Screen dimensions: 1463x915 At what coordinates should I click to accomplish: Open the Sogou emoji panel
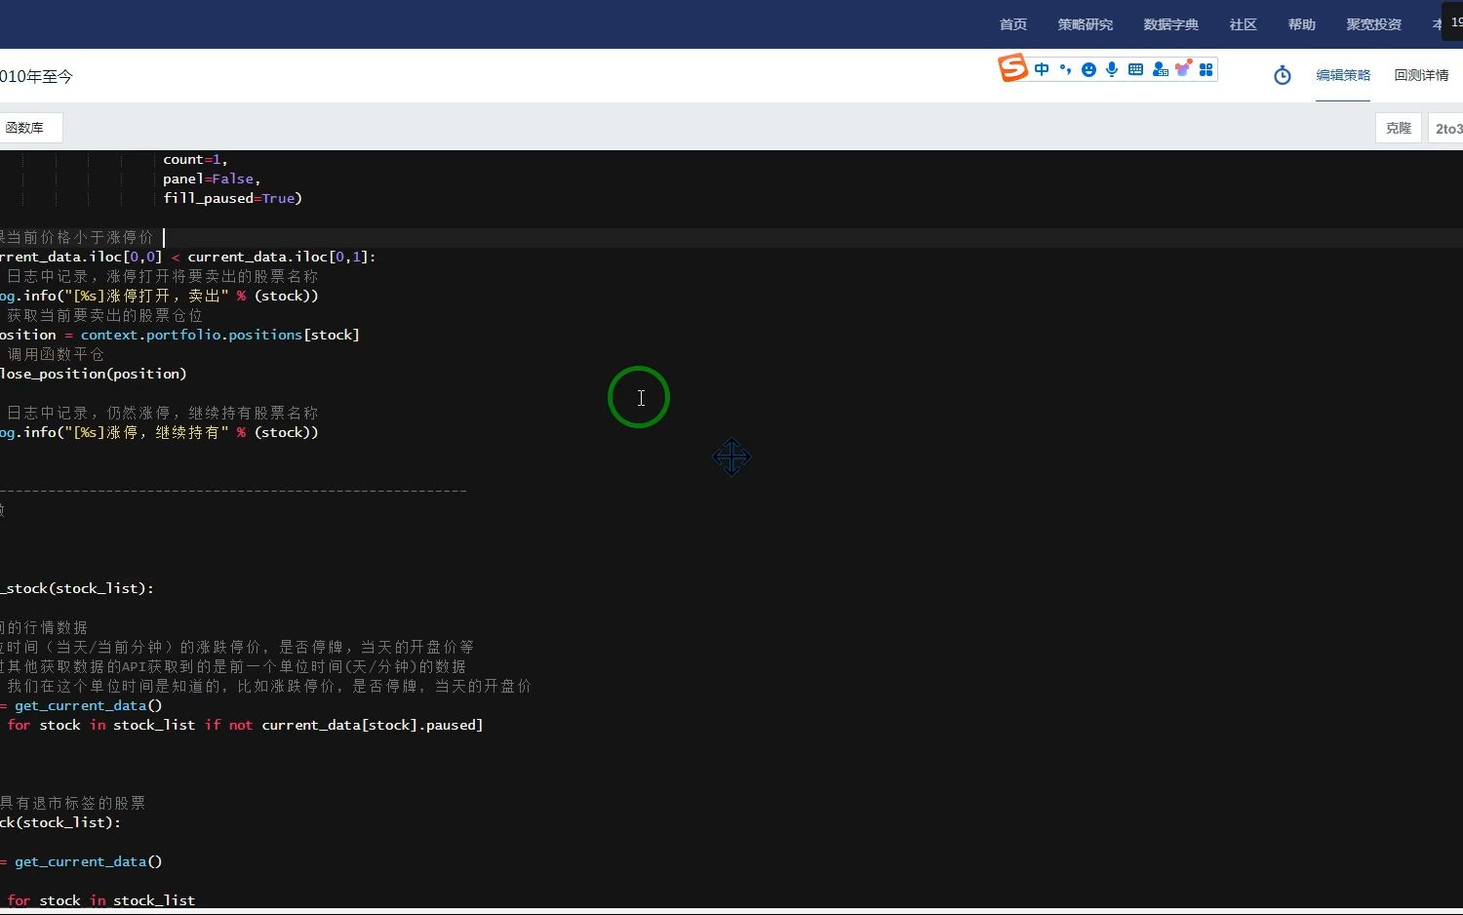(1088, 69)
